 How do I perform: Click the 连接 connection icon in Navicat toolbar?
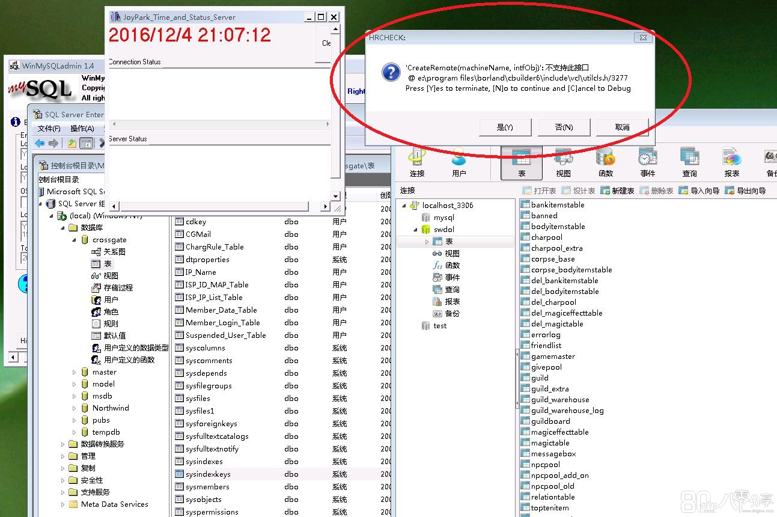coord(417,163)
